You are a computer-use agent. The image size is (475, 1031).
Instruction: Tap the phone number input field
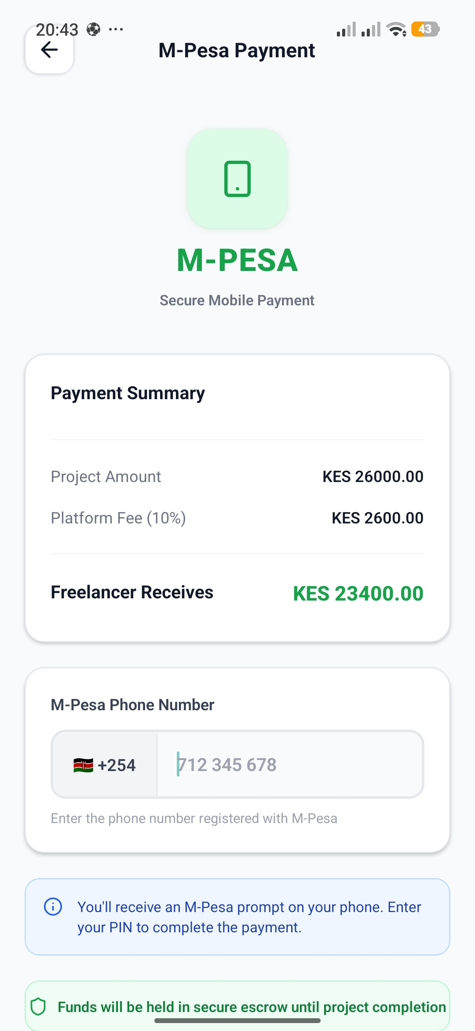(x=290, y=765)
